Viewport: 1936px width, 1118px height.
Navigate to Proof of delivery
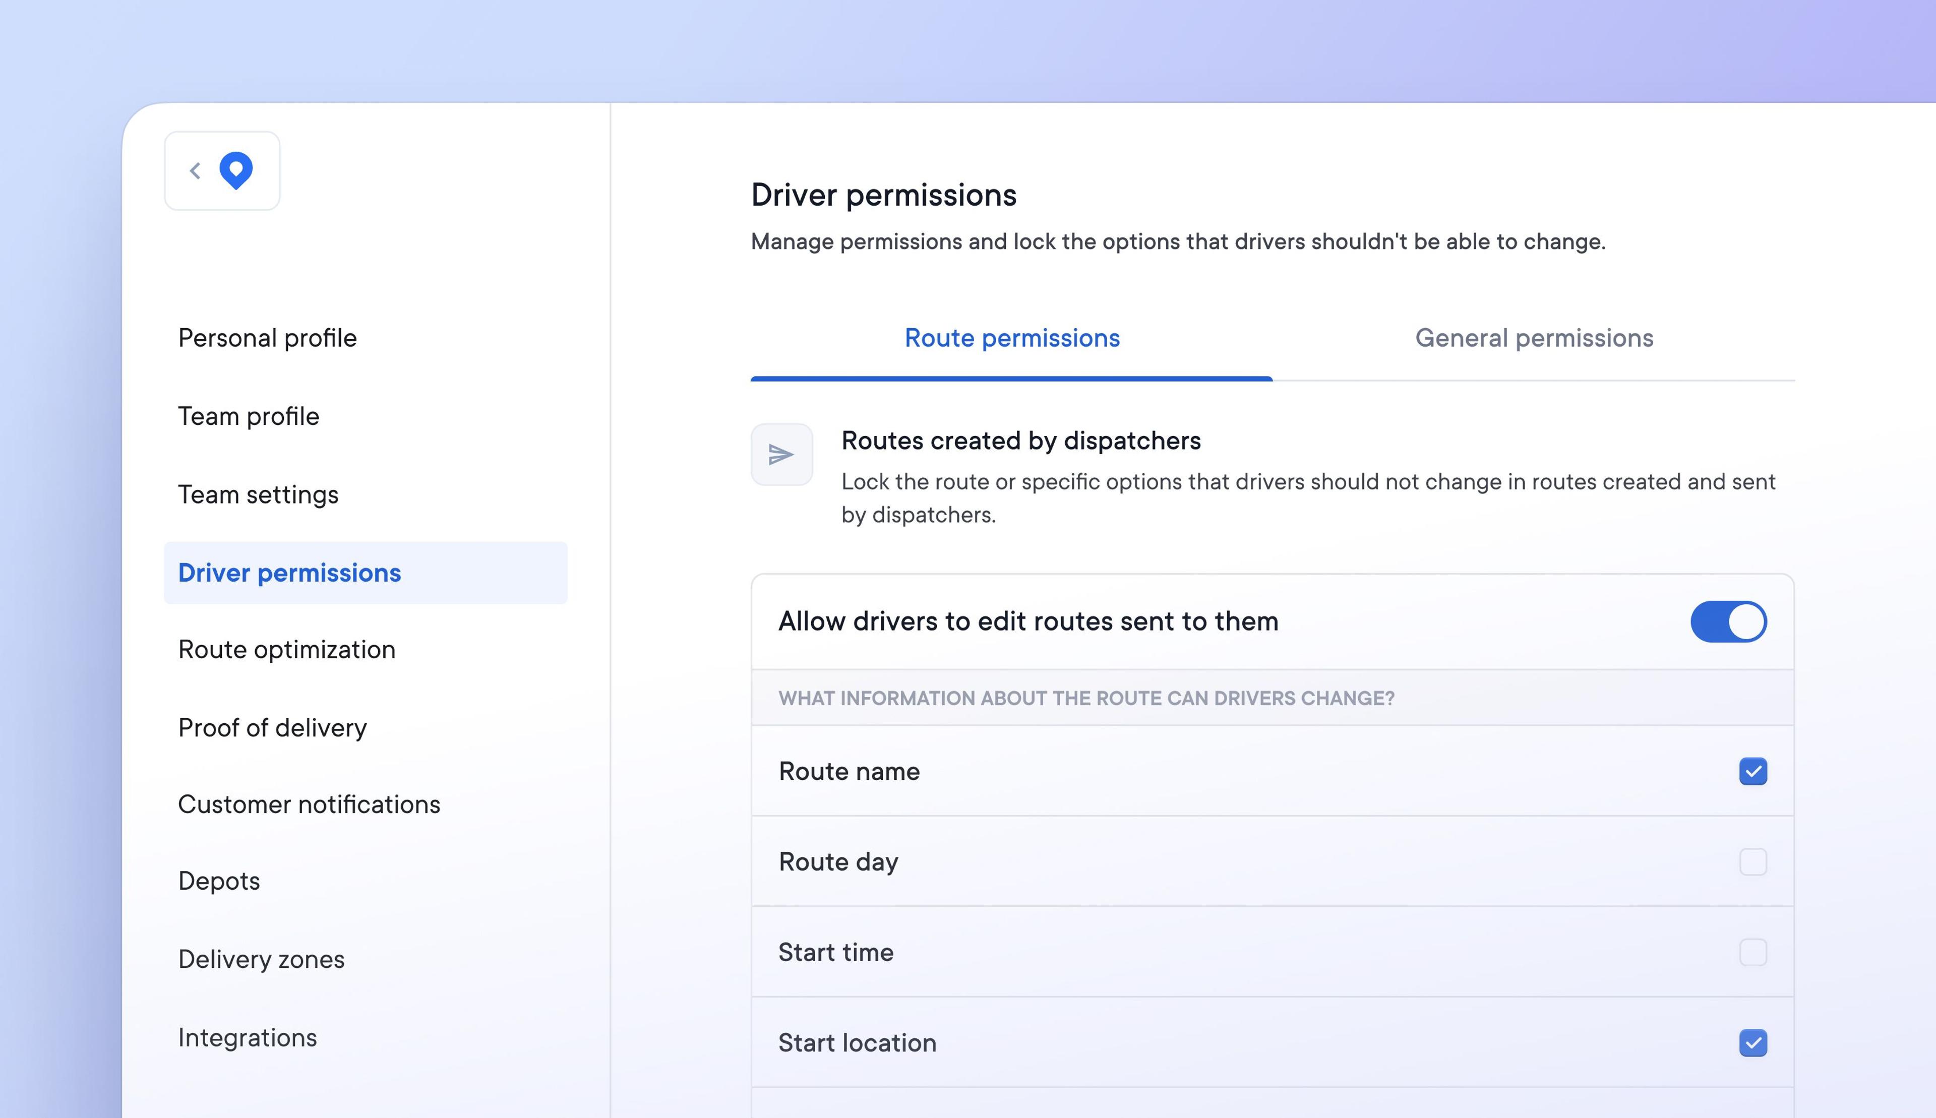click(x=273, y=728)
